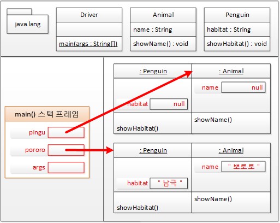Select ': Animal' header of the 뽀로로 object
Screen dimensions: 280x223
tap(231, 150)
